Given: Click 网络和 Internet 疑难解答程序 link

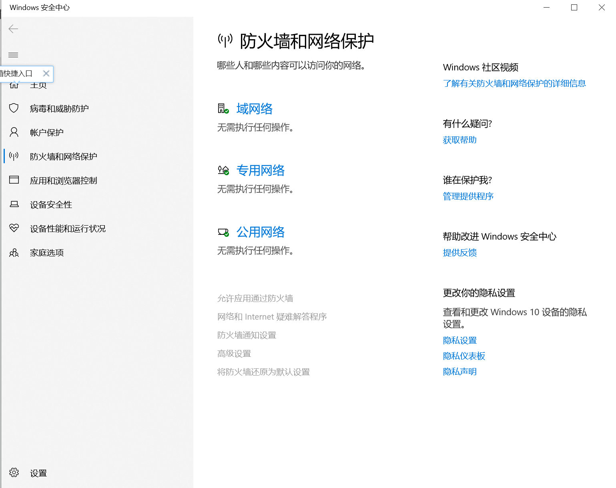Looking at the screenshot, I should coord(272,317).
